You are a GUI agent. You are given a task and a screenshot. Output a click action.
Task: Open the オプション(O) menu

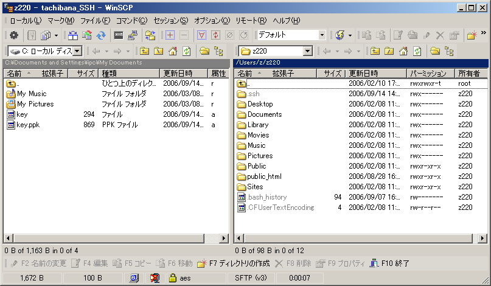click(212, 21)
